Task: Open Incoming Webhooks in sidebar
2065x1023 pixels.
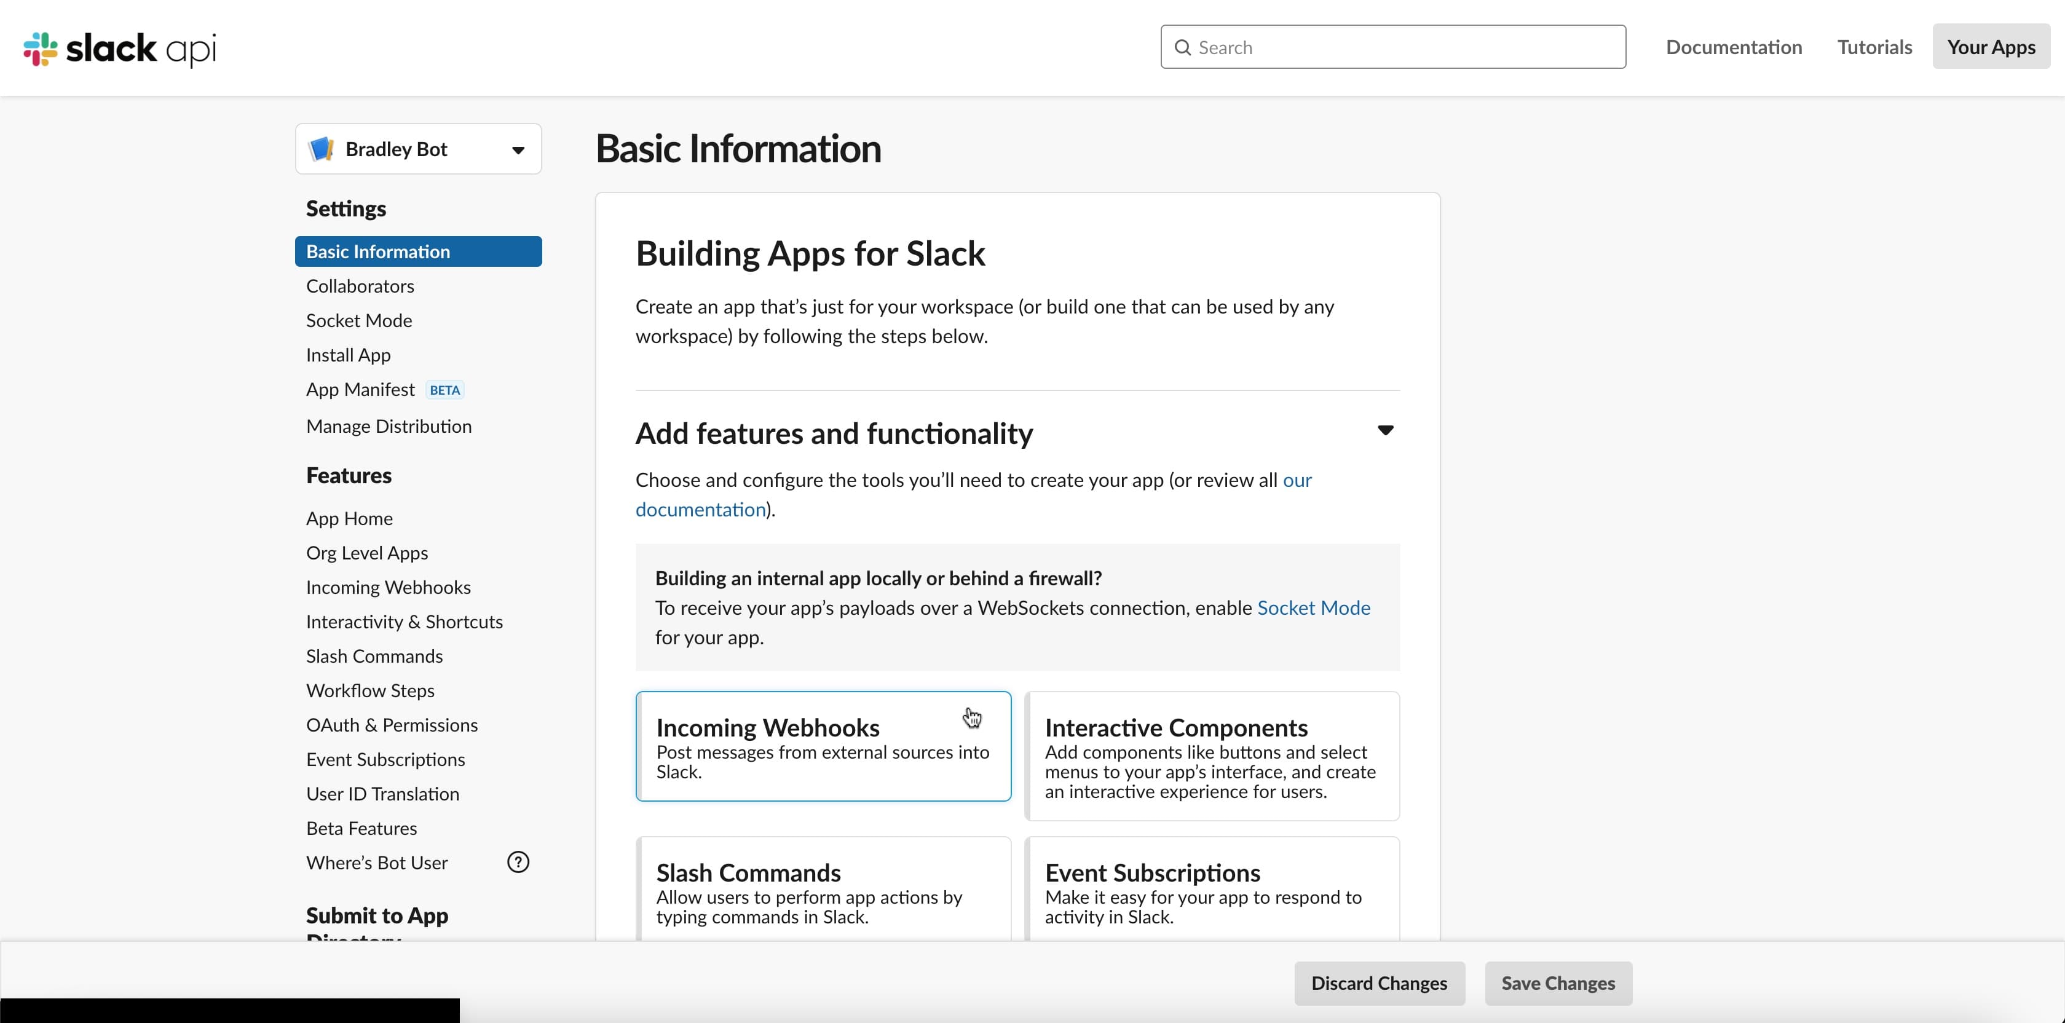Action: tap(388, 588)
